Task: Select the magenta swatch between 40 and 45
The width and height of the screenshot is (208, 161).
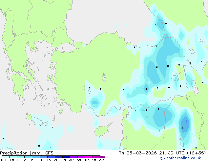Action: [89, 157]
